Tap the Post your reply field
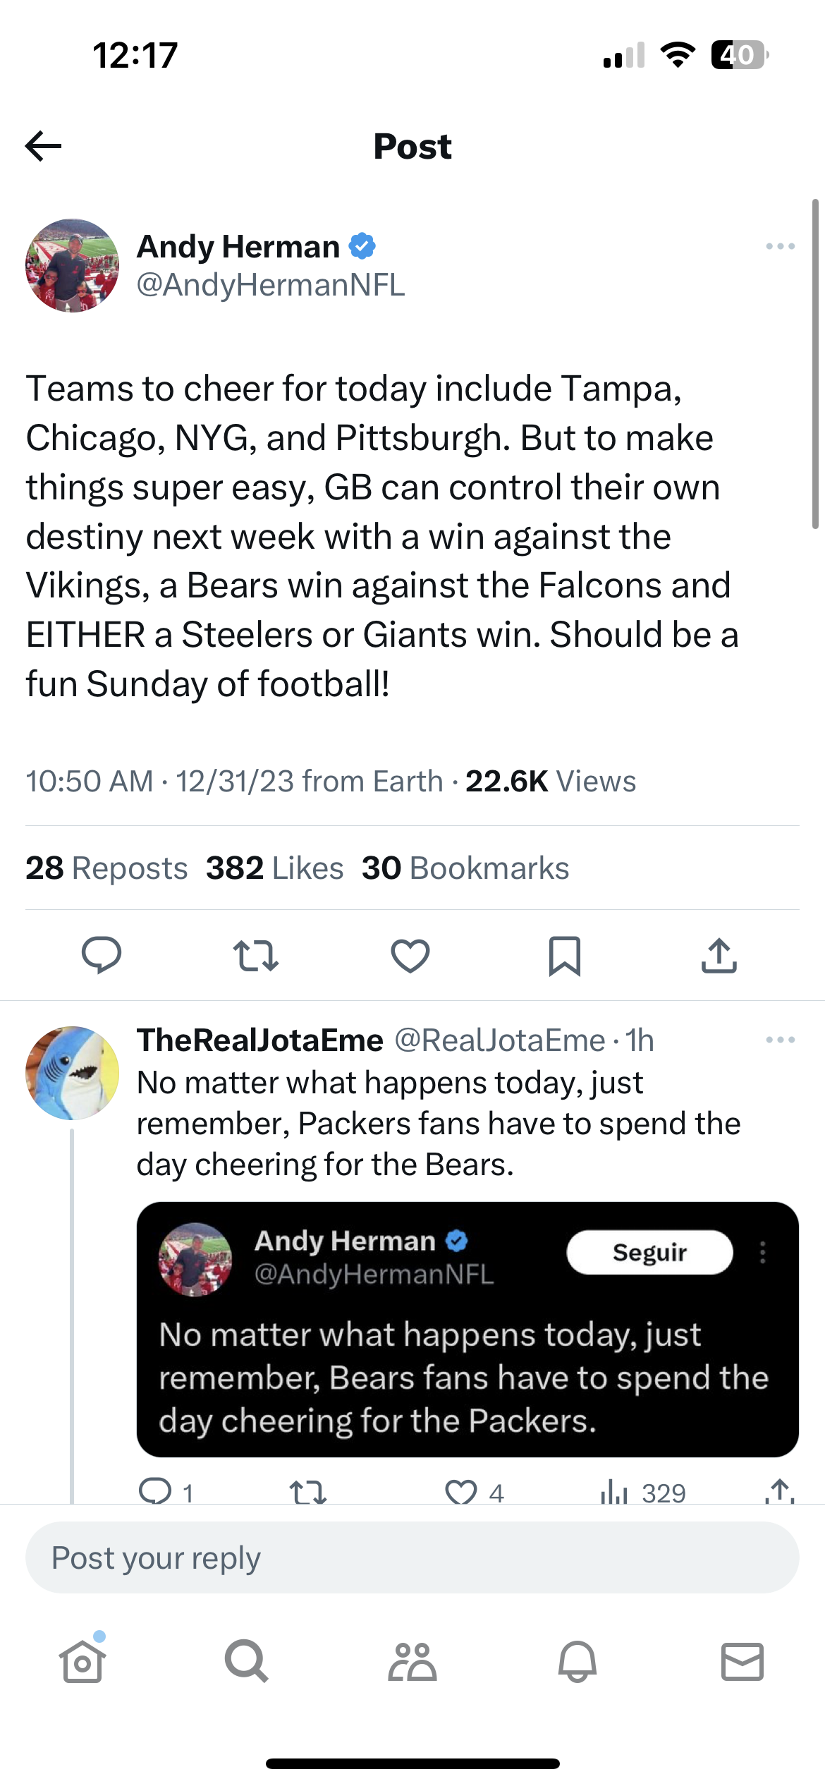Viewport: 825px width, 1786px height. (412, 1557)
